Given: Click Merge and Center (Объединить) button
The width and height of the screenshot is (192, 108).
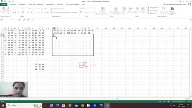Looking at the screenshot, I should (x=64, y=12).
